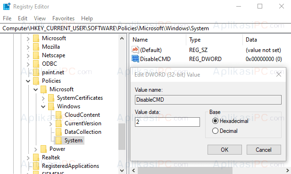Expand the Microsoft key under SOFTWARE
The height and width of the screenshot is (174, 291).
(x=28, y=39)
